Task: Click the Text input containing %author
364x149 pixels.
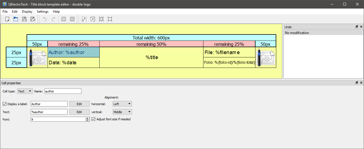Action: click(x=49, y=112)
